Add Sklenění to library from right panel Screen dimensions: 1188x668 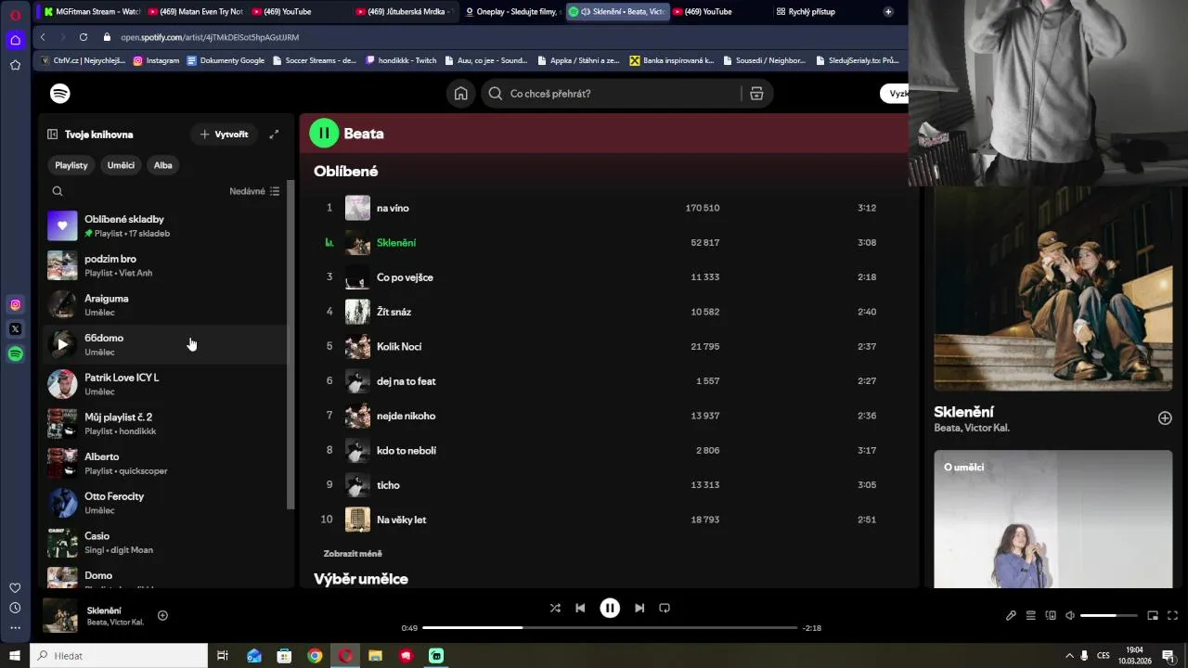click(x=1165, y=418)
